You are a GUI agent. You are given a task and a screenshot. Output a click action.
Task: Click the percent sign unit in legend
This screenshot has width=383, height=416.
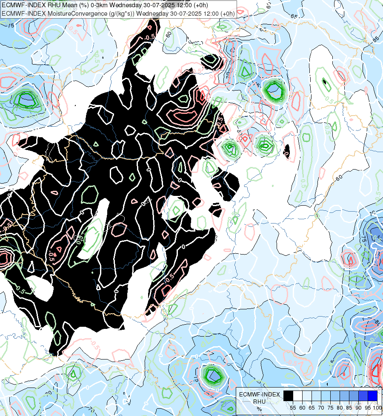tap(259, 409)
